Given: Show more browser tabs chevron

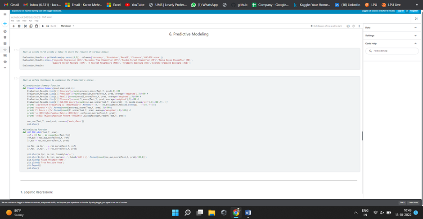Looking at the screenshot, I should (417, 5).
